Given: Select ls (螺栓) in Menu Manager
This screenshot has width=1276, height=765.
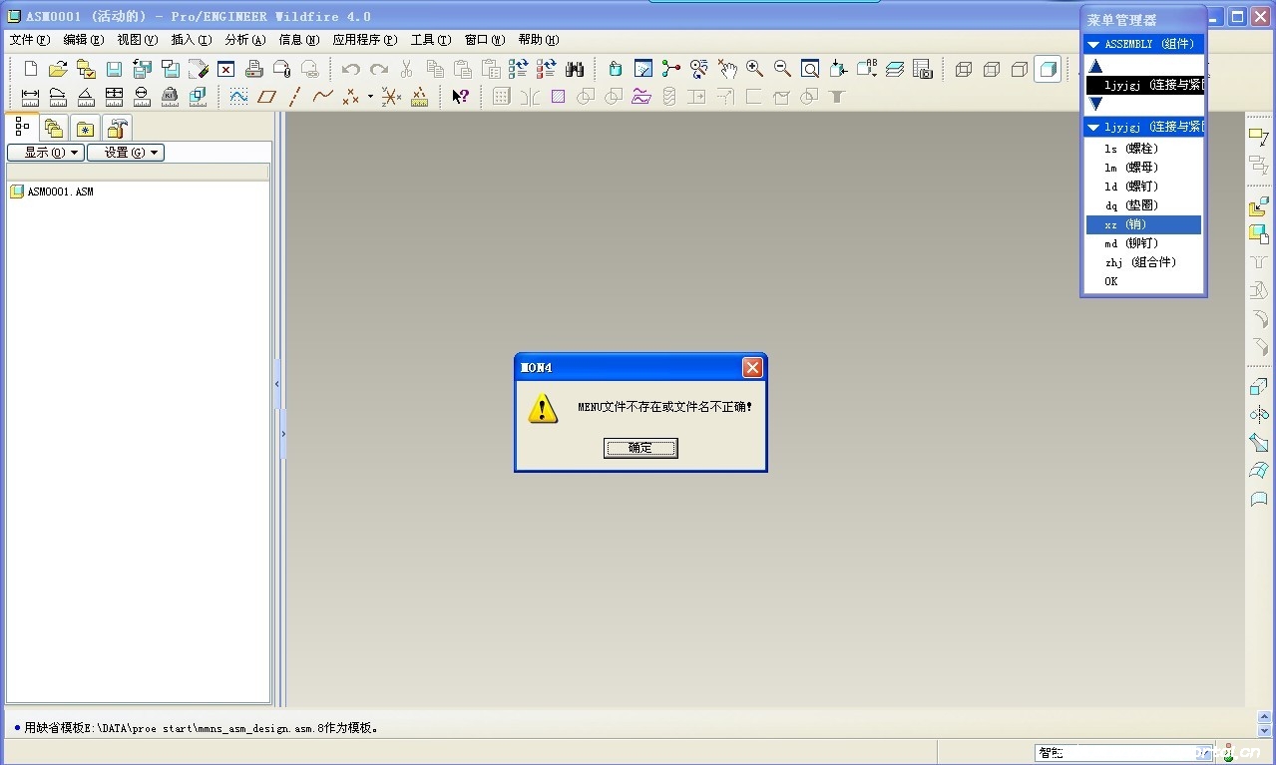Looking at the screenshot, I should (x=1143, y=149).
